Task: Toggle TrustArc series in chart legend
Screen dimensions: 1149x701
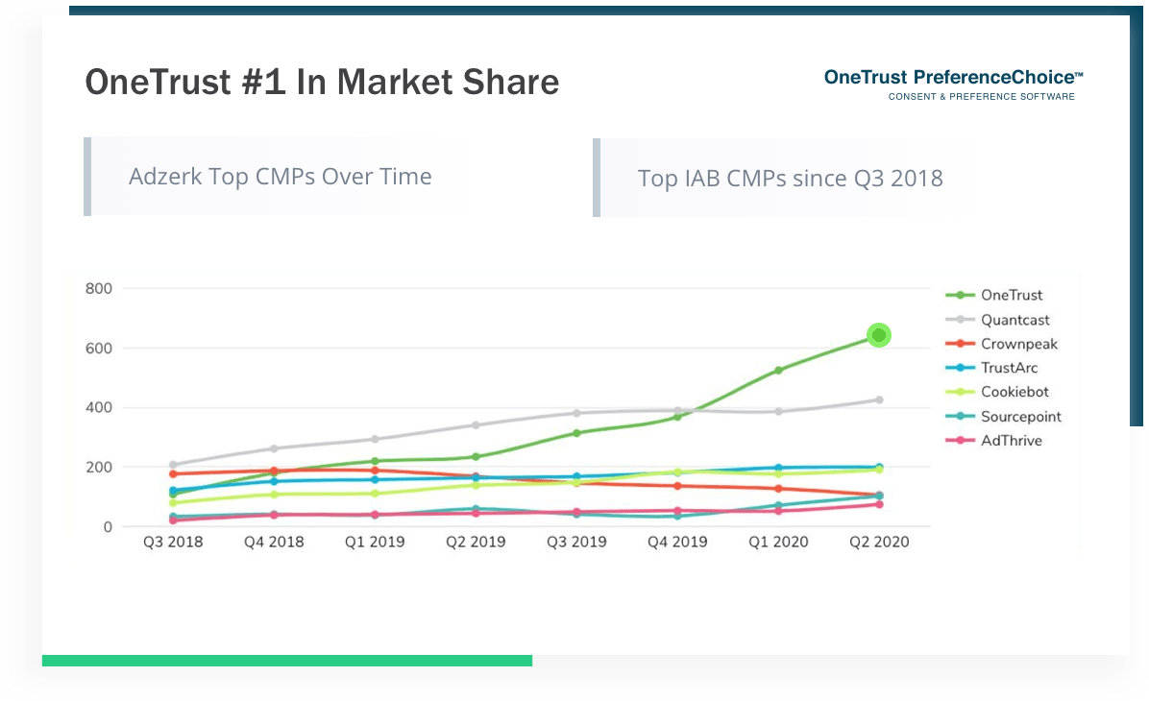Action: (x=991, y=368)
